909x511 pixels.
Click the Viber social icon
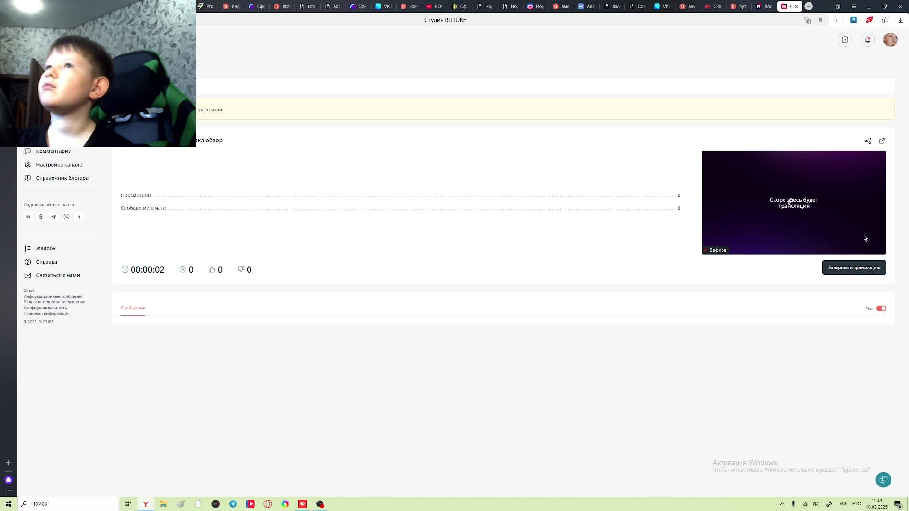(x=66, y=217)
